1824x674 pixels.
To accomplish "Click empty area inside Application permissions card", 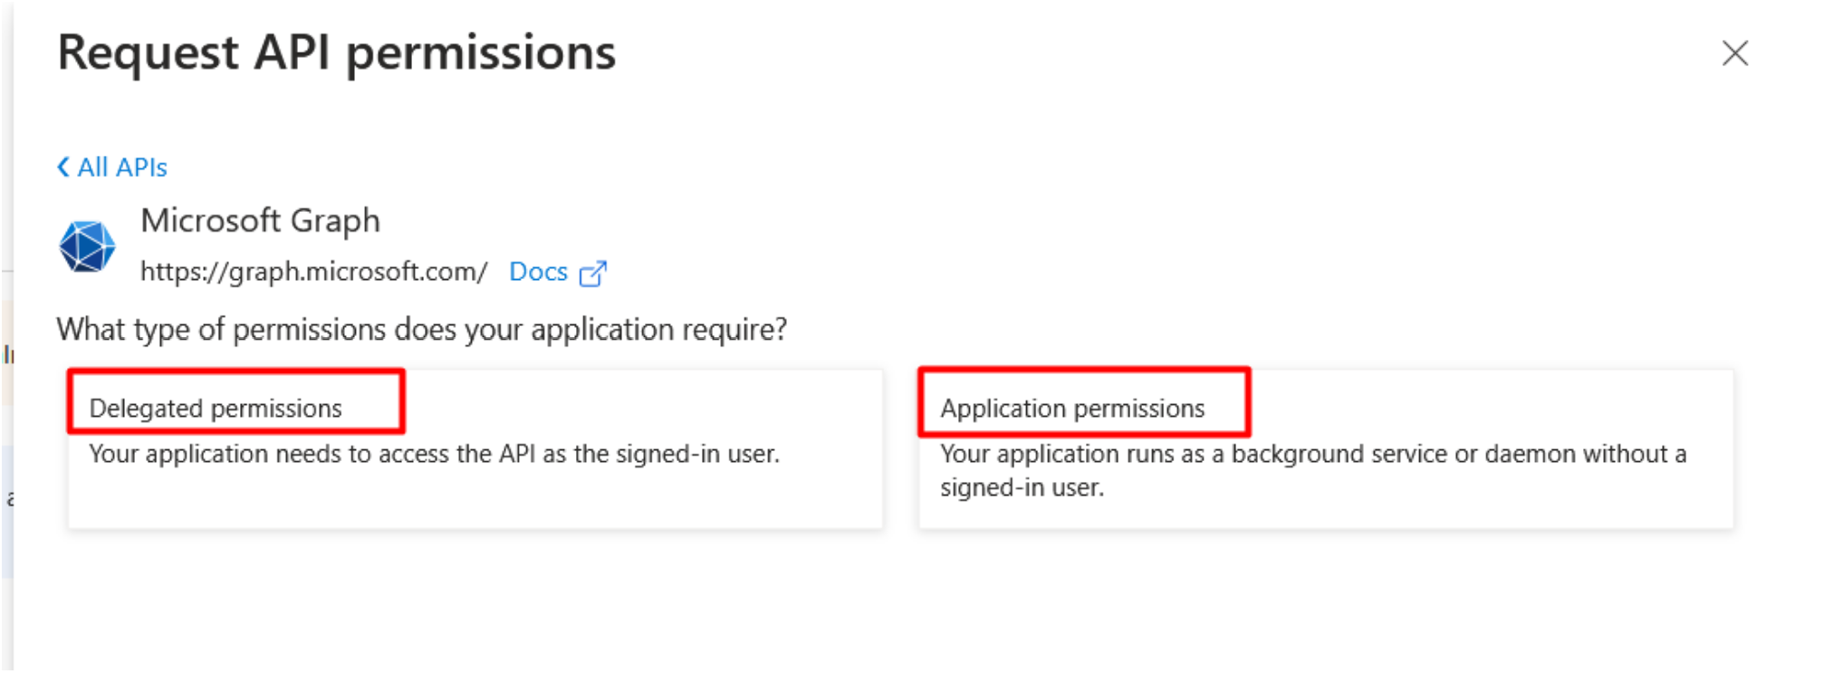I will [x=1449, y=503].
